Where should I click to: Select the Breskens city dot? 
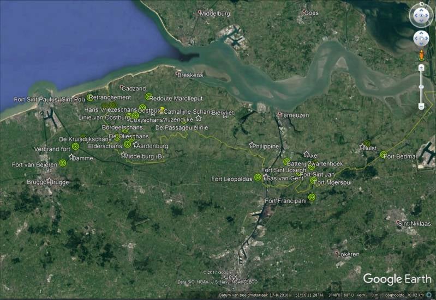[x=177, y=74]
